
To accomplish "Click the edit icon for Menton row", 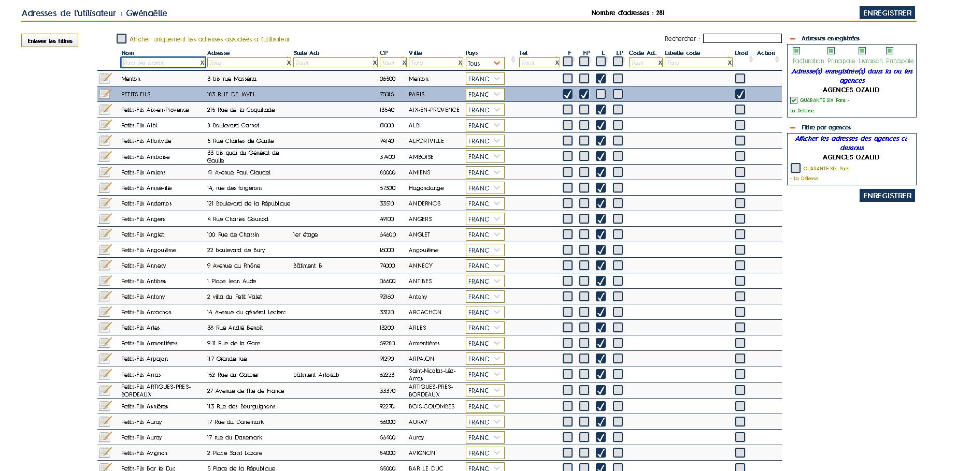I will click(105, 78).
